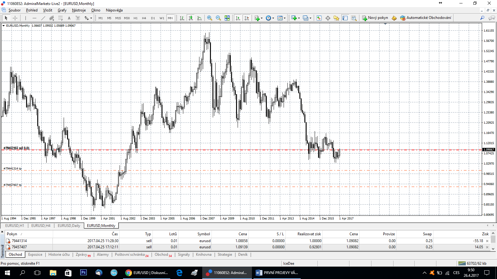
Task: Toggle the Automatické Obchodování button
Action: click(x=426, y=18)
